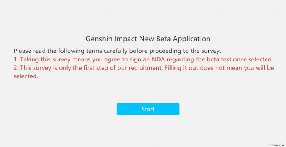The image size is (286, 147).
Task: Select the first red term about the NDA
Action: coord(143,59)
